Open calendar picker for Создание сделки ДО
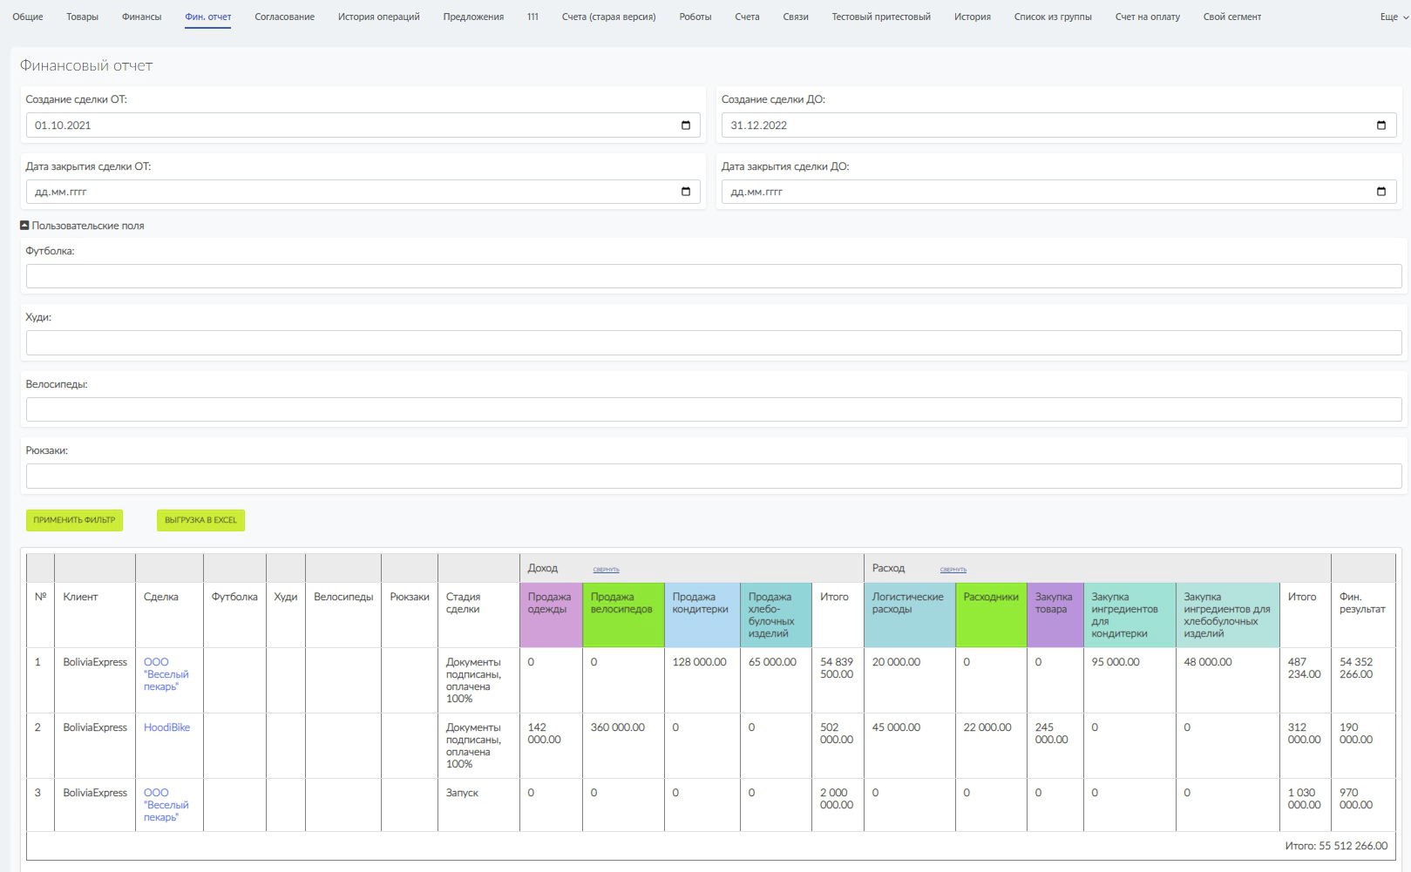Image resolution: width=1411 pixels, height=872 pixels. coord(1380,125)
